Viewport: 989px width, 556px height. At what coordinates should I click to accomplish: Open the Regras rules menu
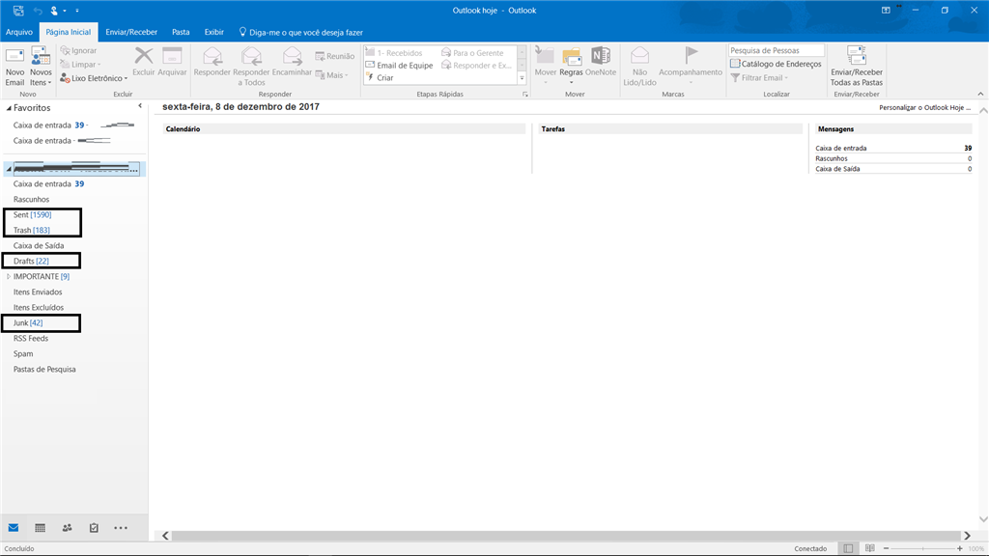[x=572, y=67]
